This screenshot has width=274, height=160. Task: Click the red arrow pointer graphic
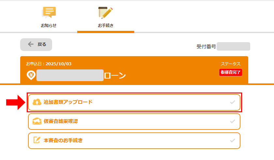pyautogui.click(x=15, y=102)
